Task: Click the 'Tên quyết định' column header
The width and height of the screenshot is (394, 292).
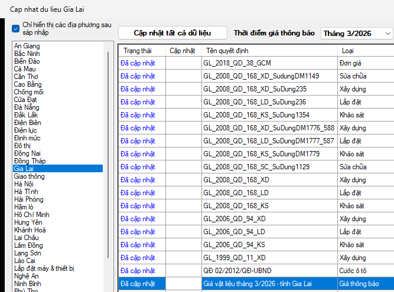Action: [227, 51]
